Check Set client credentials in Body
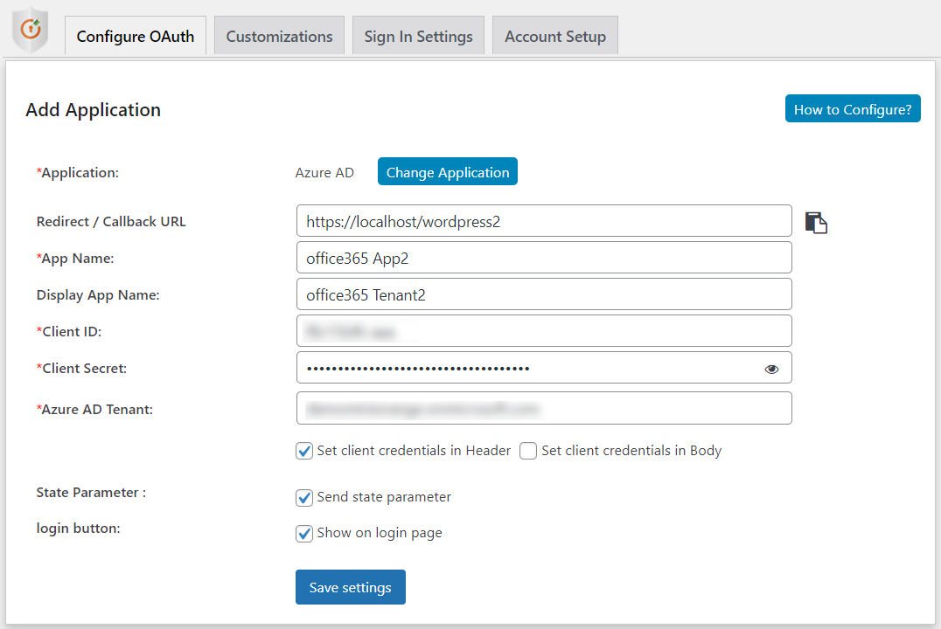 click(528, 451)
